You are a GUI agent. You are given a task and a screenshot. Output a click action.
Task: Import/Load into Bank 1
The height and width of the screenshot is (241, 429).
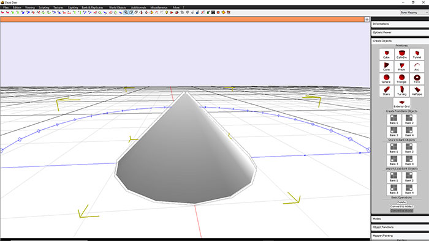point(393,177)
